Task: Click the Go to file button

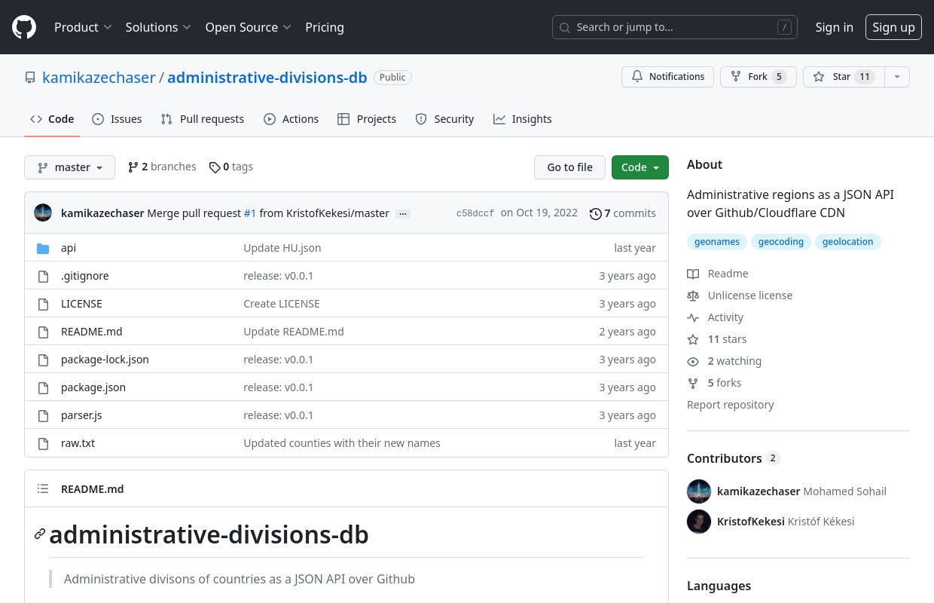Action: pos(569,167)
